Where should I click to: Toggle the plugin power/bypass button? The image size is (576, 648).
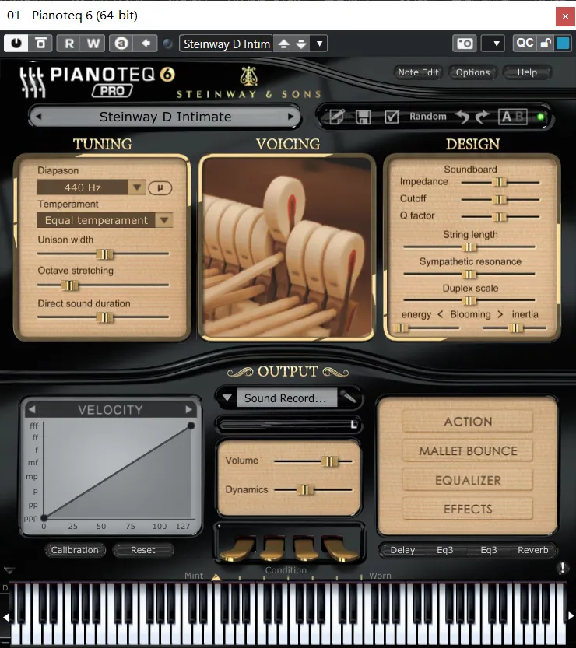click(16, 44)
